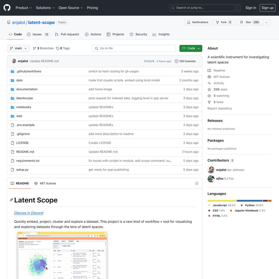Click the .github/workflows folder icon
This screenshot has width=279, height=279.
click(x=12, y=71)
